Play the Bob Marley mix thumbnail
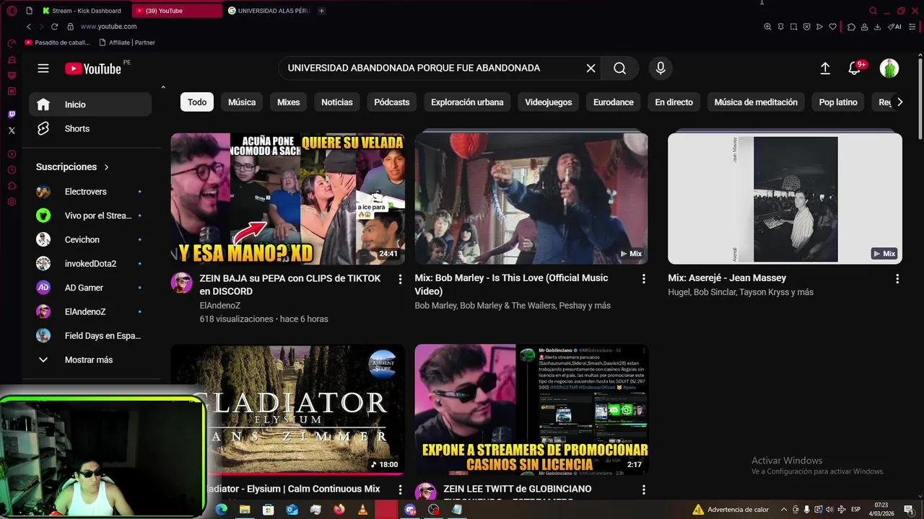Image resolution: width=924 pixels, height=519 pixels. tap(531, 198)
